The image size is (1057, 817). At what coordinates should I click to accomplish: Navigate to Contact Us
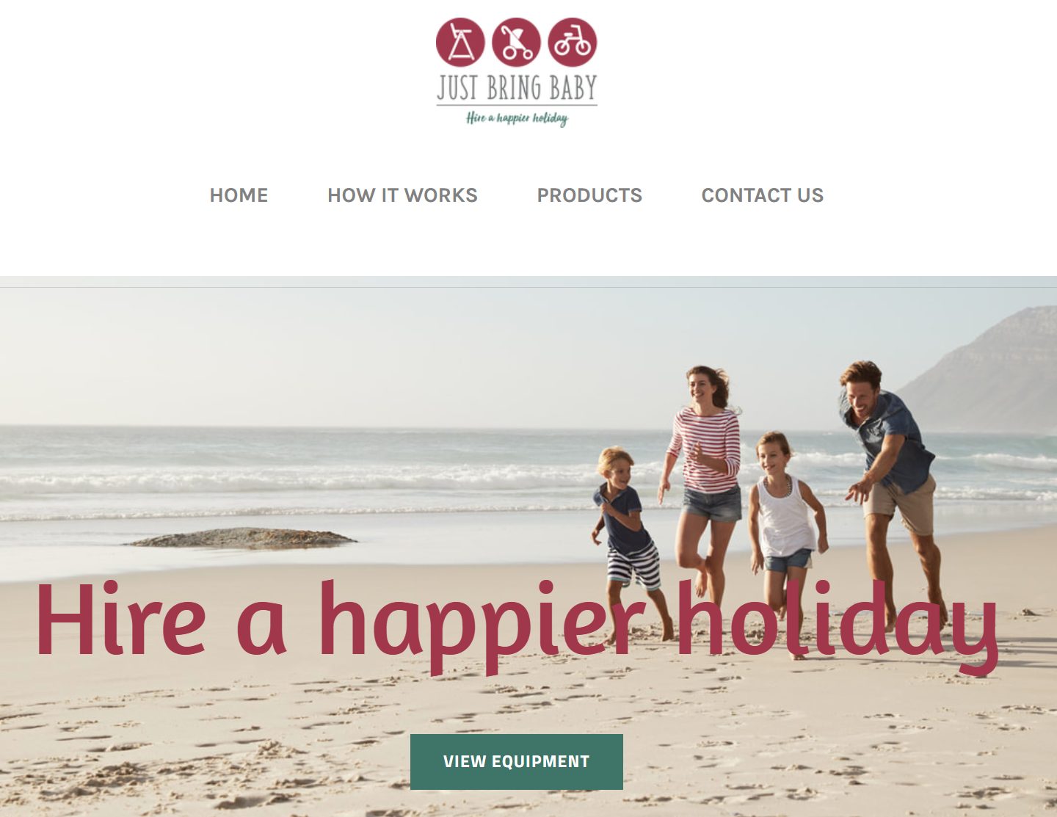tap(763, 195)
